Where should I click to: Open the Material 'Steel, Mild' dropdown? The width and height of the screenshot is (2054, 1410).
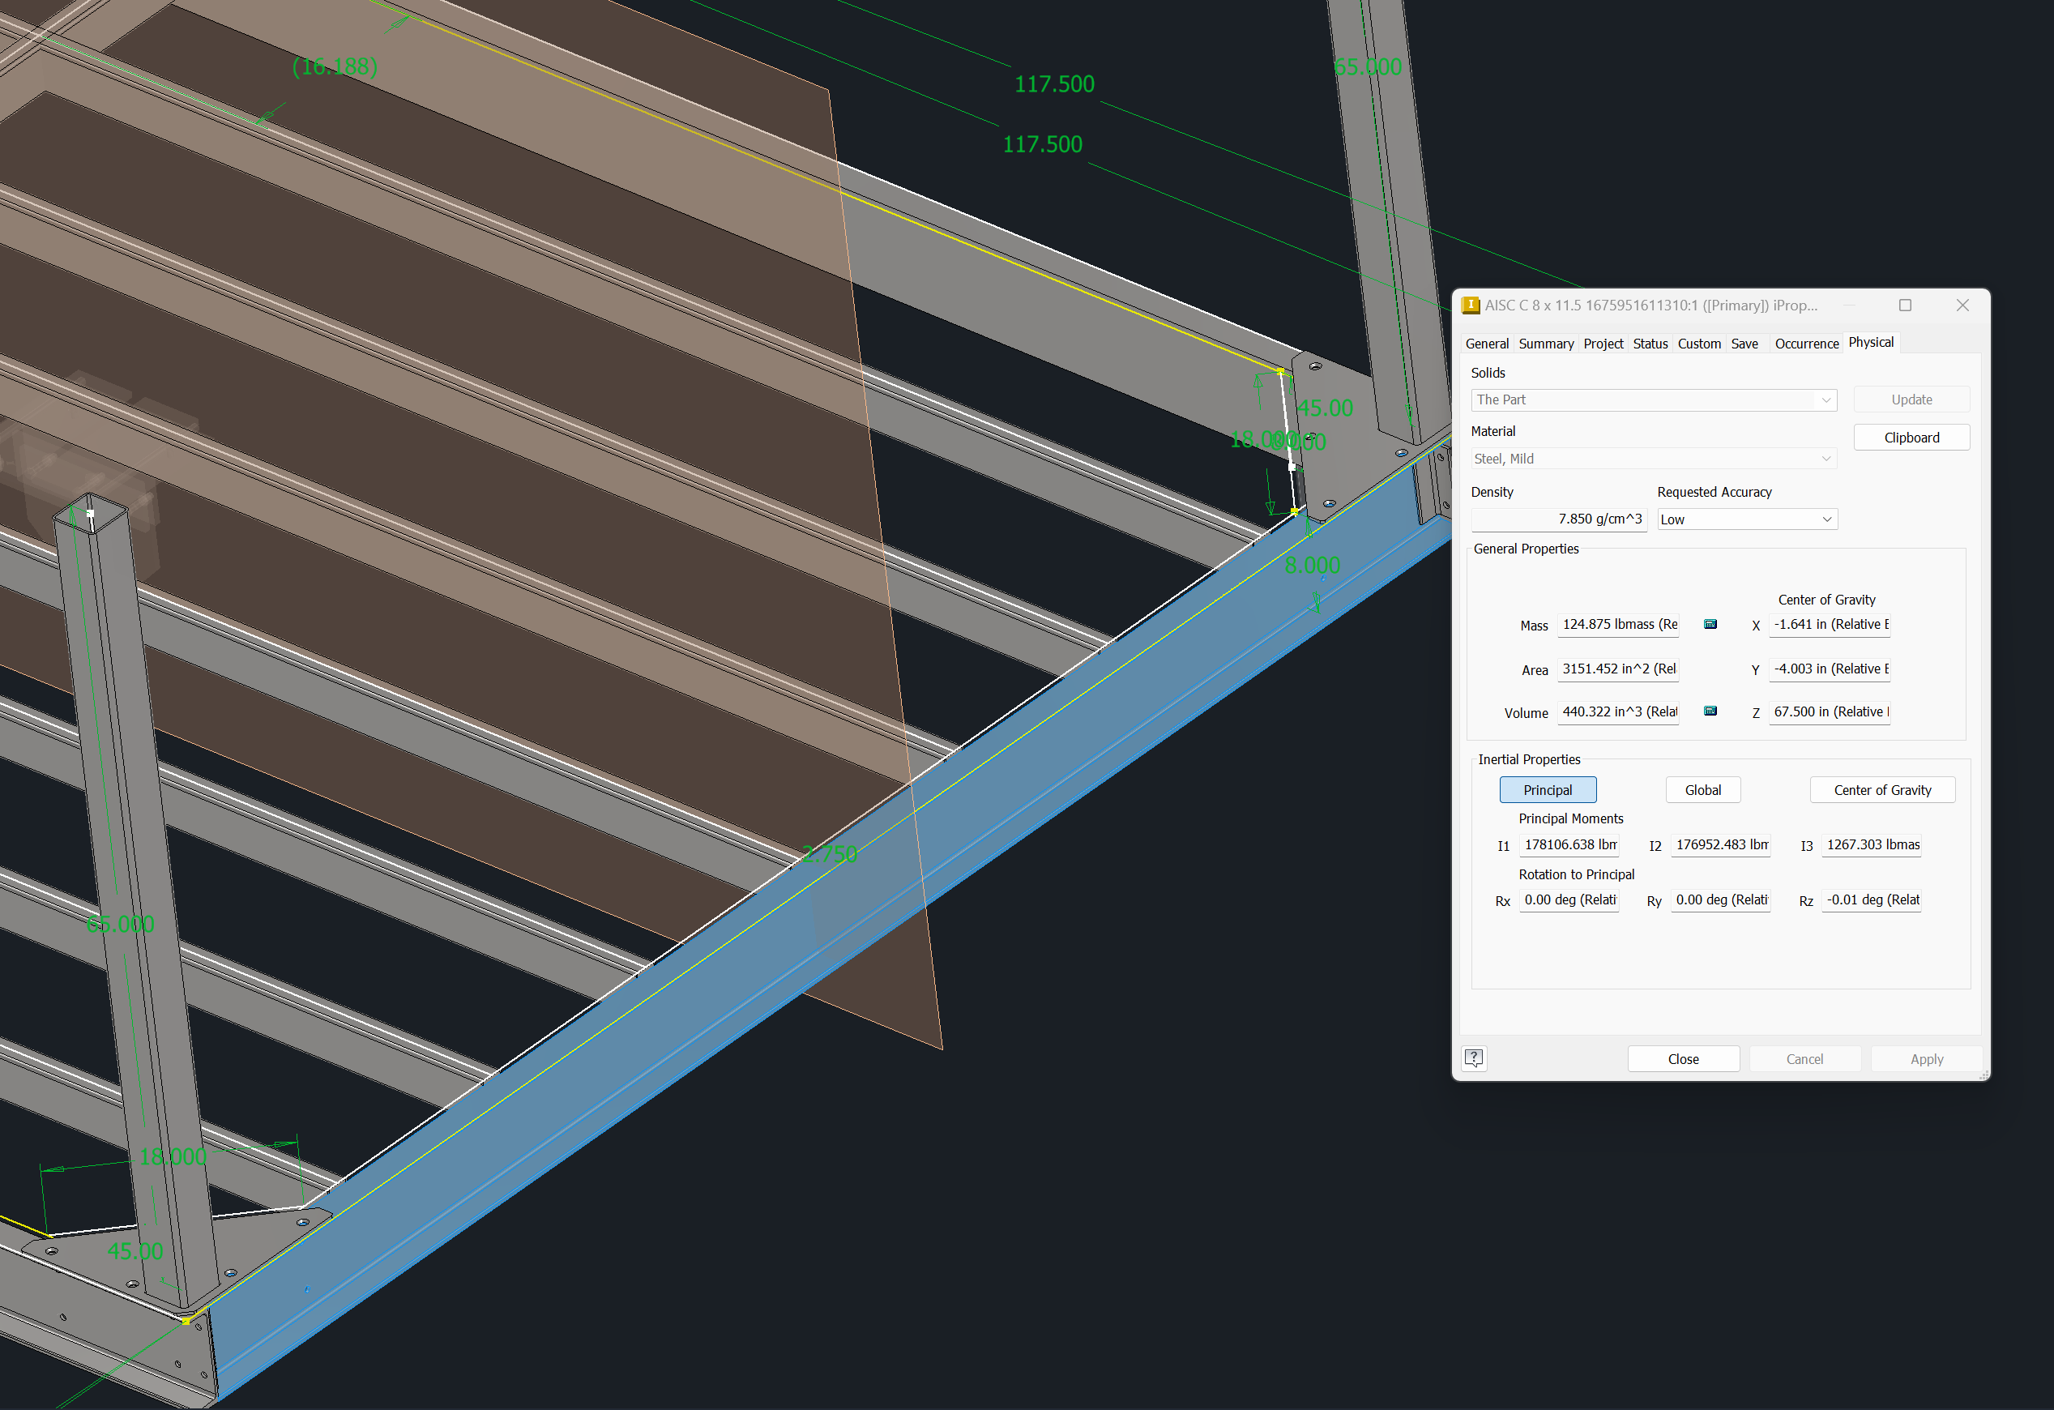click(1653, 459)
